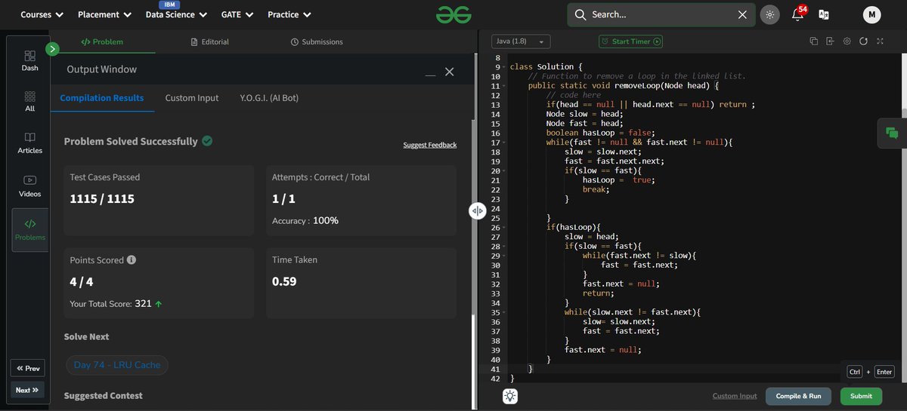The image size is (907, 411).
Task: Click the Start Timer button
Action: 630,41
